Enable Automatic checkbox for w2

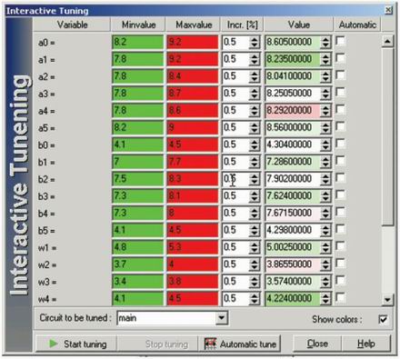tap(341, 264)
